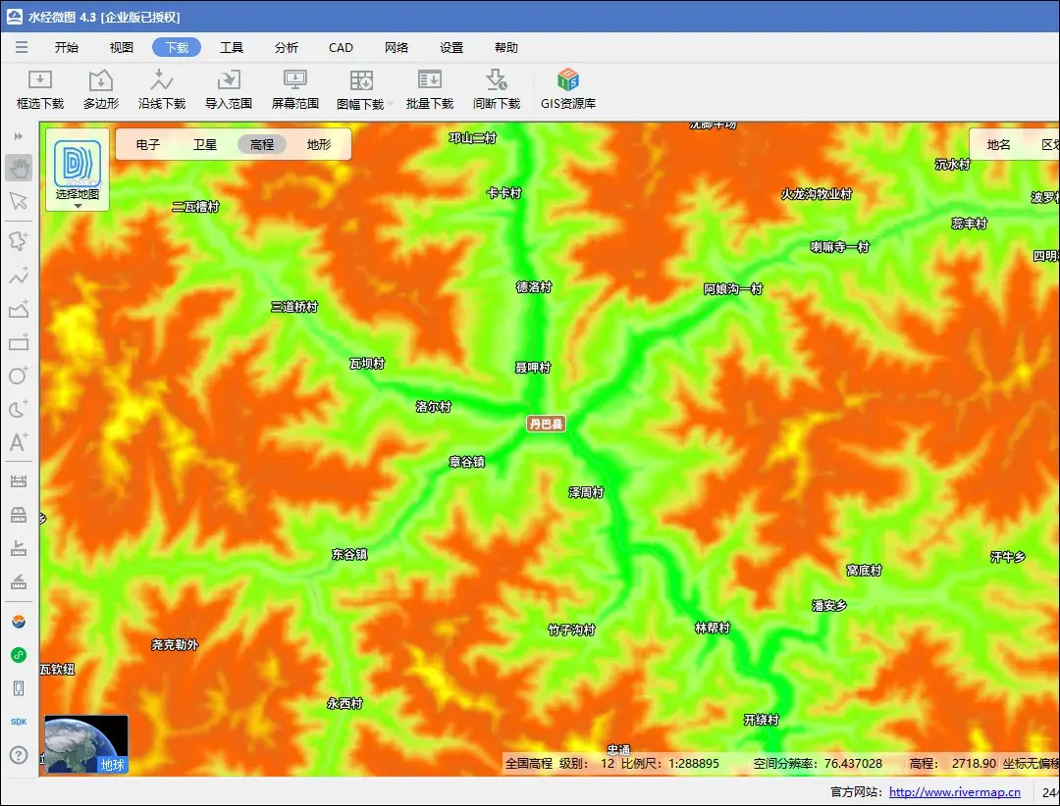This screenshot has height=806, width=1060.
Task: Open the 导入范围 import range tool
Action: (x=228, y=88)
